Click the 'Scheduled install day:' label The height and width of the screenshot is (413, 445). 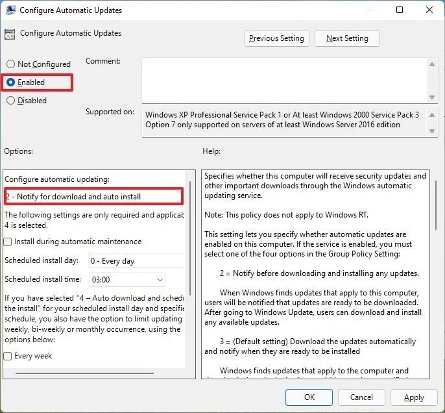tap(42, 260)
